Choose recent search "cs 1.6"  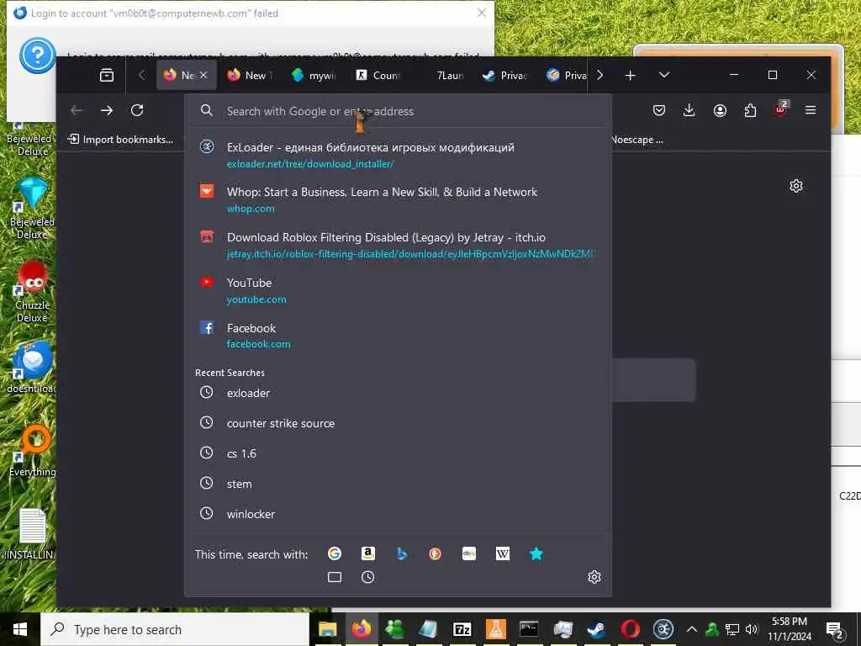[x=398, y=453]
